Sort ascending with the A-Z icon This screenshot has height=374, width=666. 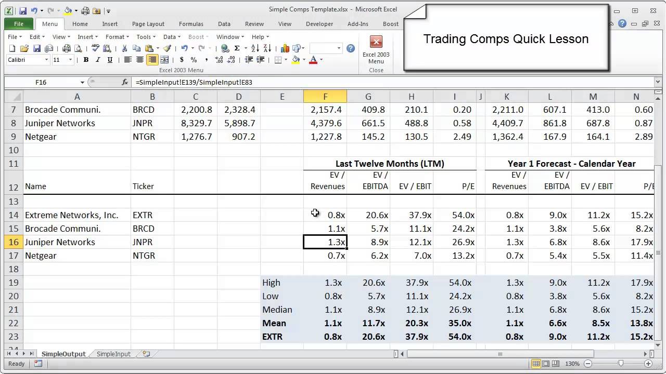pyautogui.click(x=255, y=48)
